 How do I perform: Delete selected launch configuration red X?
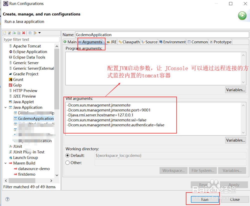pos(23,33)
